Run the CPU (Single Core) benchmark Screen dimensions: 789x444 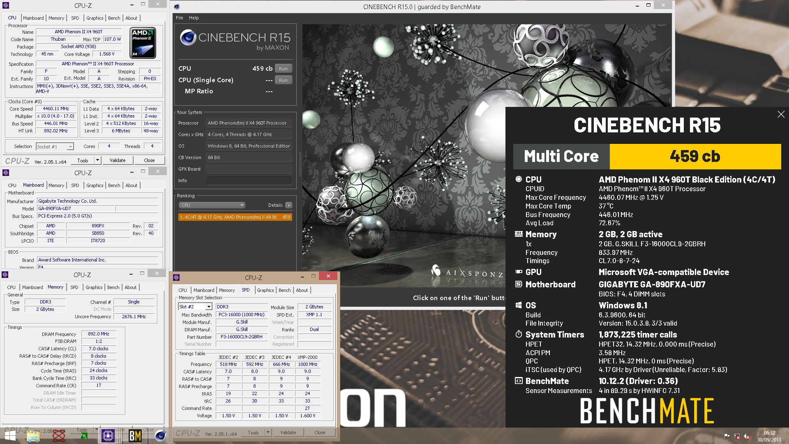pyautogui.click(x=283, y=80)
